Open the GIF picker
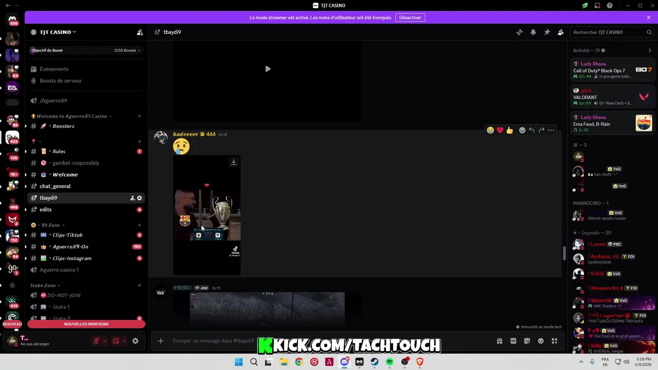The image size is (658, 370). pos(513,341)
